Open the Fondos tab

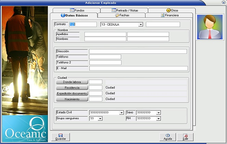click(77, 10)
